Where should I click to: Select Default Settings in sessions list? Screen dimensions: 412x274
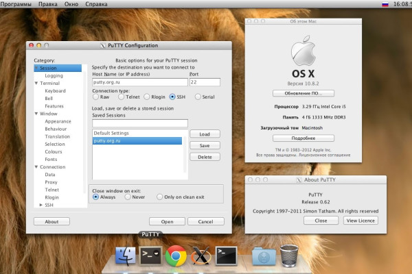coord(137,133)
